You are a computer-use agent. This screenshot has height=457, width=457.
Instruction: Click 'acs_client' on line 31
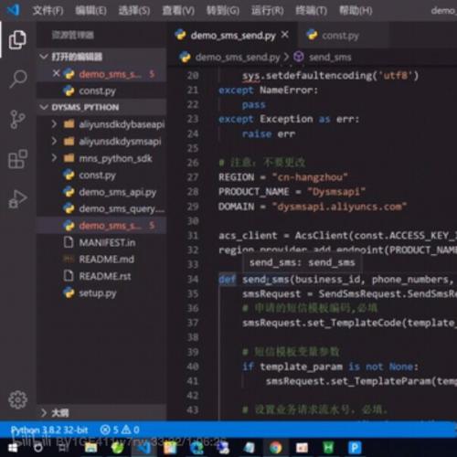pyautogui.click(x=248, y=236)
